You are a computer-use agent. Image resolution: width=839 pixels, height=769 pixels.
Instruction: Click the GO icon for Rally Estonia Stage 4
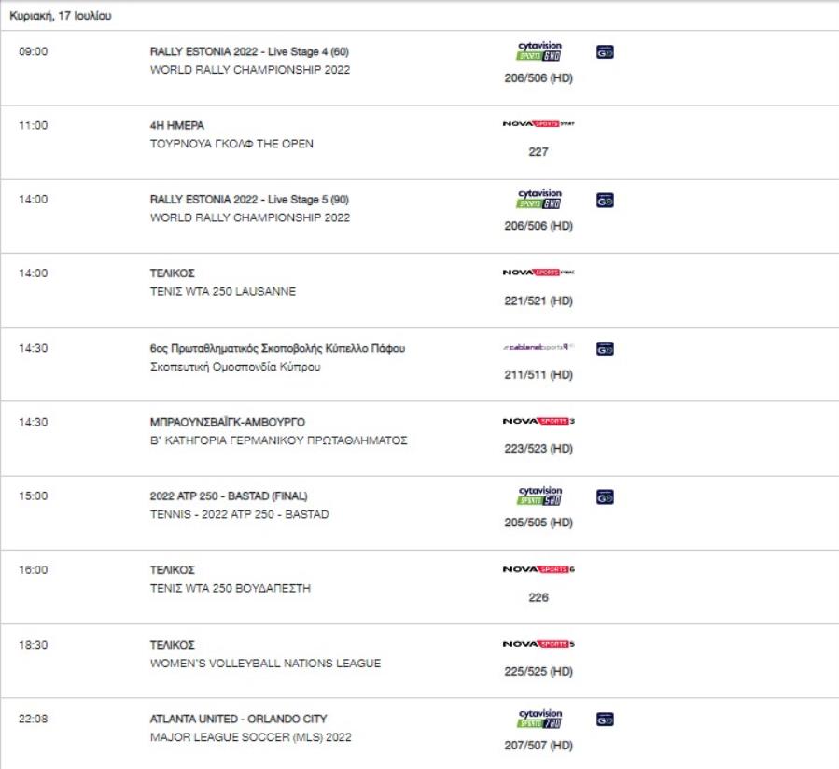[x=605, y=52]
